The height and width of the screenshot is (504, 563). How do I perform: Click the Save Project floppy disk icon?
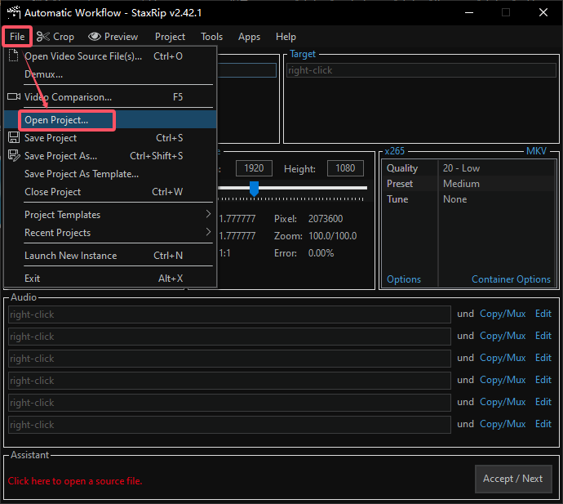coord(13,138)
